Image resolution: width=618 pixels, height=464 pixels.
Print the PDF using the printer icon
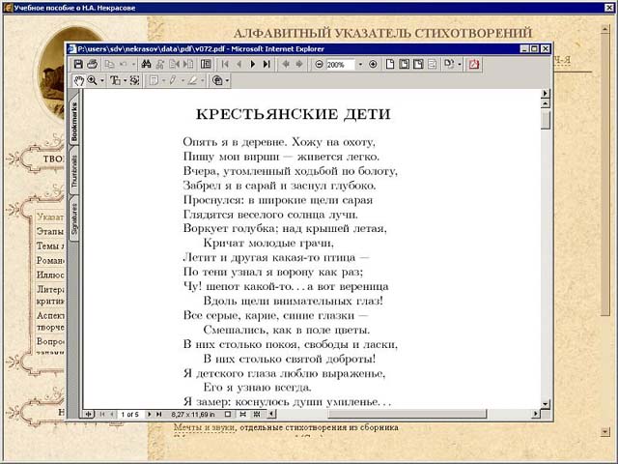pyautogui.click(x=93, y=65)
